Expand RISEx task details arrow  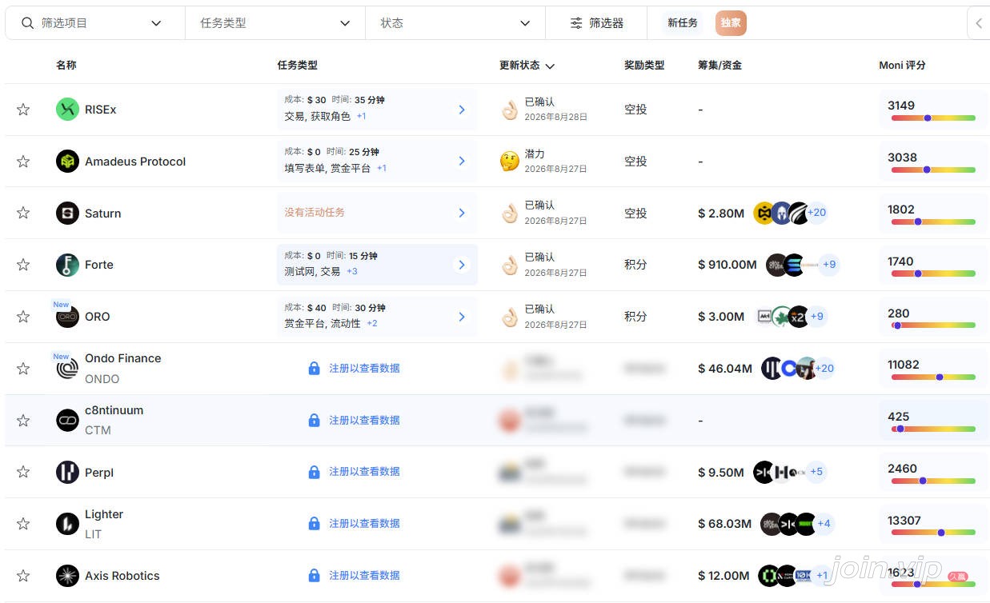[462, 110]
